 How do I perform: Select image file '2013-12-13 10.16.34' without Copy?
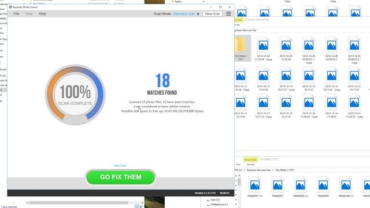[x=264, y=79]
